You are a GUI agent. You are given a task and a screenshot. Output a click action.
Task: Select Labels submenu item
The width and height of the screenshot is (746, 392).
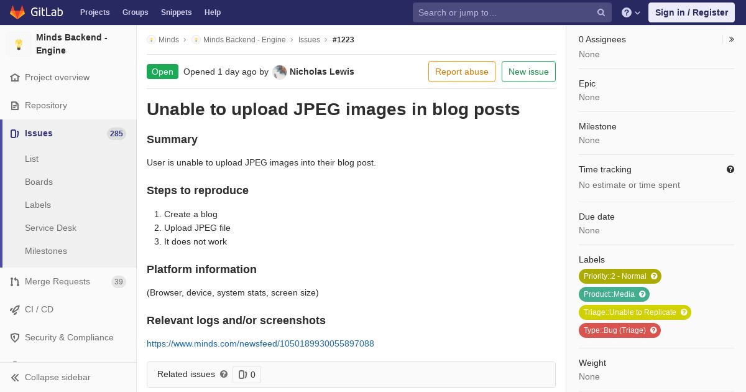tap(38, 205)
